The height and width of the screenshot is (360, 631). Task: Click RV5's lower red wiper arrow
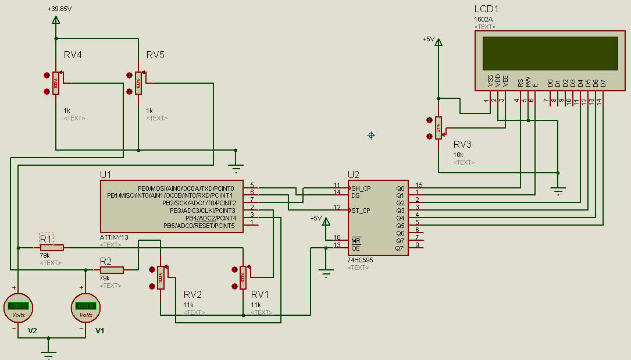tap(129, 90)
